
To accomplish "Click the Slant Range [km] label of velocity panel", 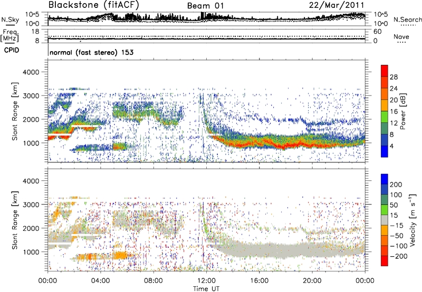I will click(x=15, y=220).
